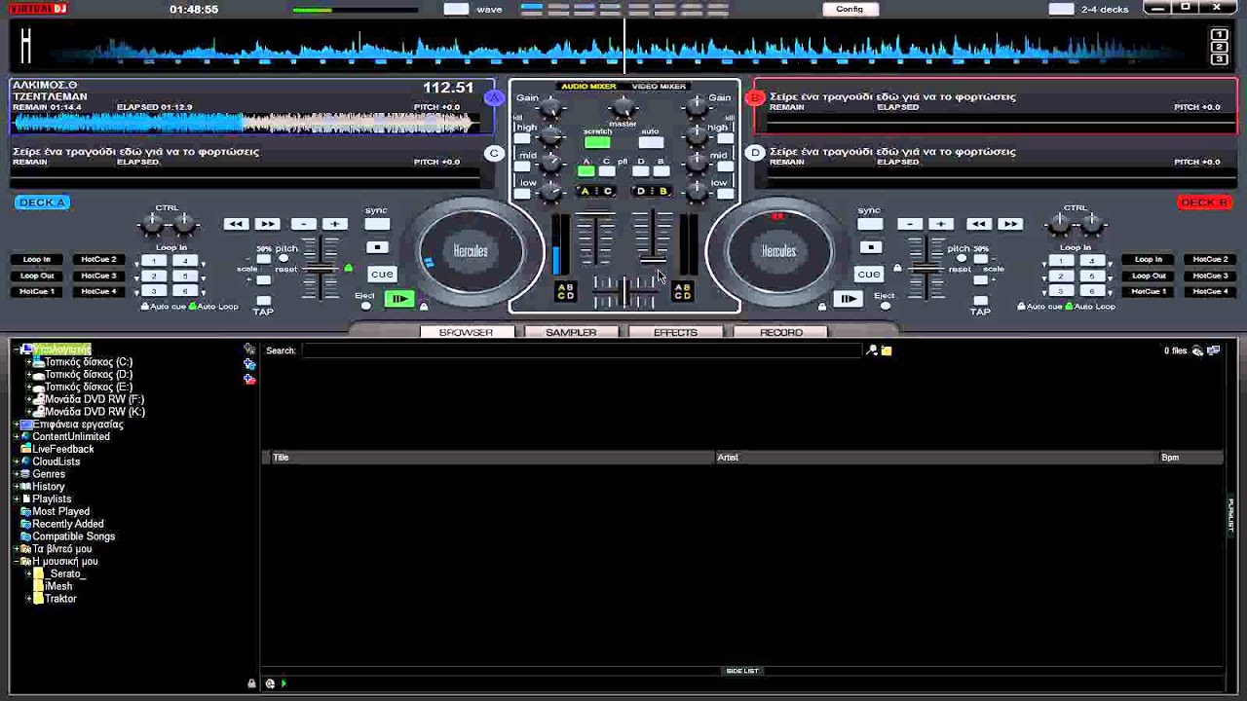Click the lock icon at browser bottom
Image resolution: width=1247 pixels, height=701 pixels.
click(251, 683)
